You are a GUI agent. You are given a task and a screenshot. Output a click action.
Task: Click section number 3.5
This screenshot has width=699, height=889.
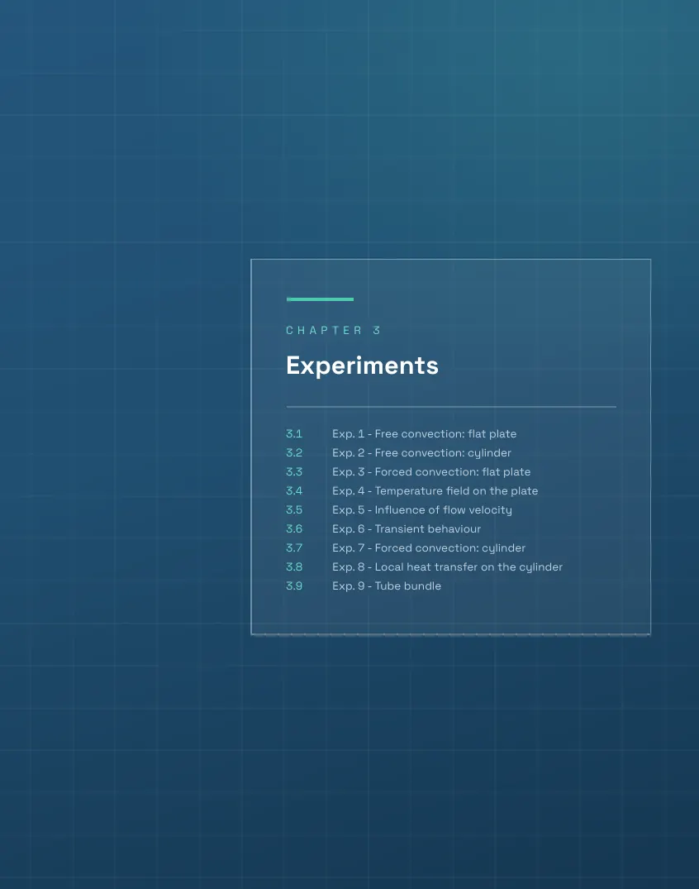(x=294, y=509)
